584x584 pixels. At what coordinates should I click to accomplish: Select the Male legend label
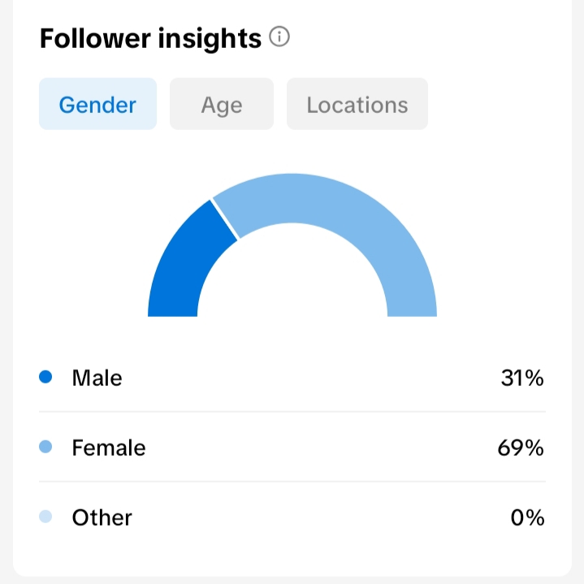coord(97,377)
